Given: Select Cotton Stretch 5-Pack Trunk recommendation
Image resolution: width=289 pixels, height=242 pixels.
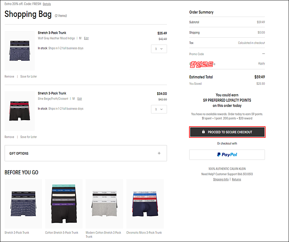Looking at the screenshot, I should 64,204.
